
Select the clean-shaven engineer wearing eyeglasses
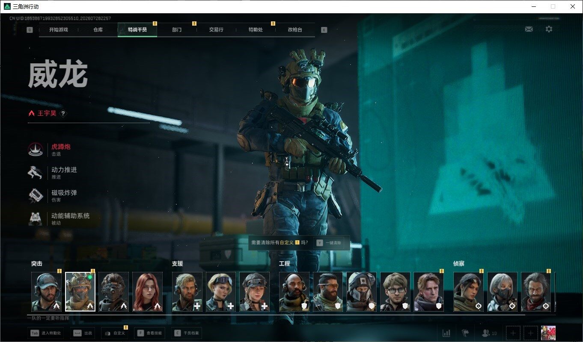(395, 292)
